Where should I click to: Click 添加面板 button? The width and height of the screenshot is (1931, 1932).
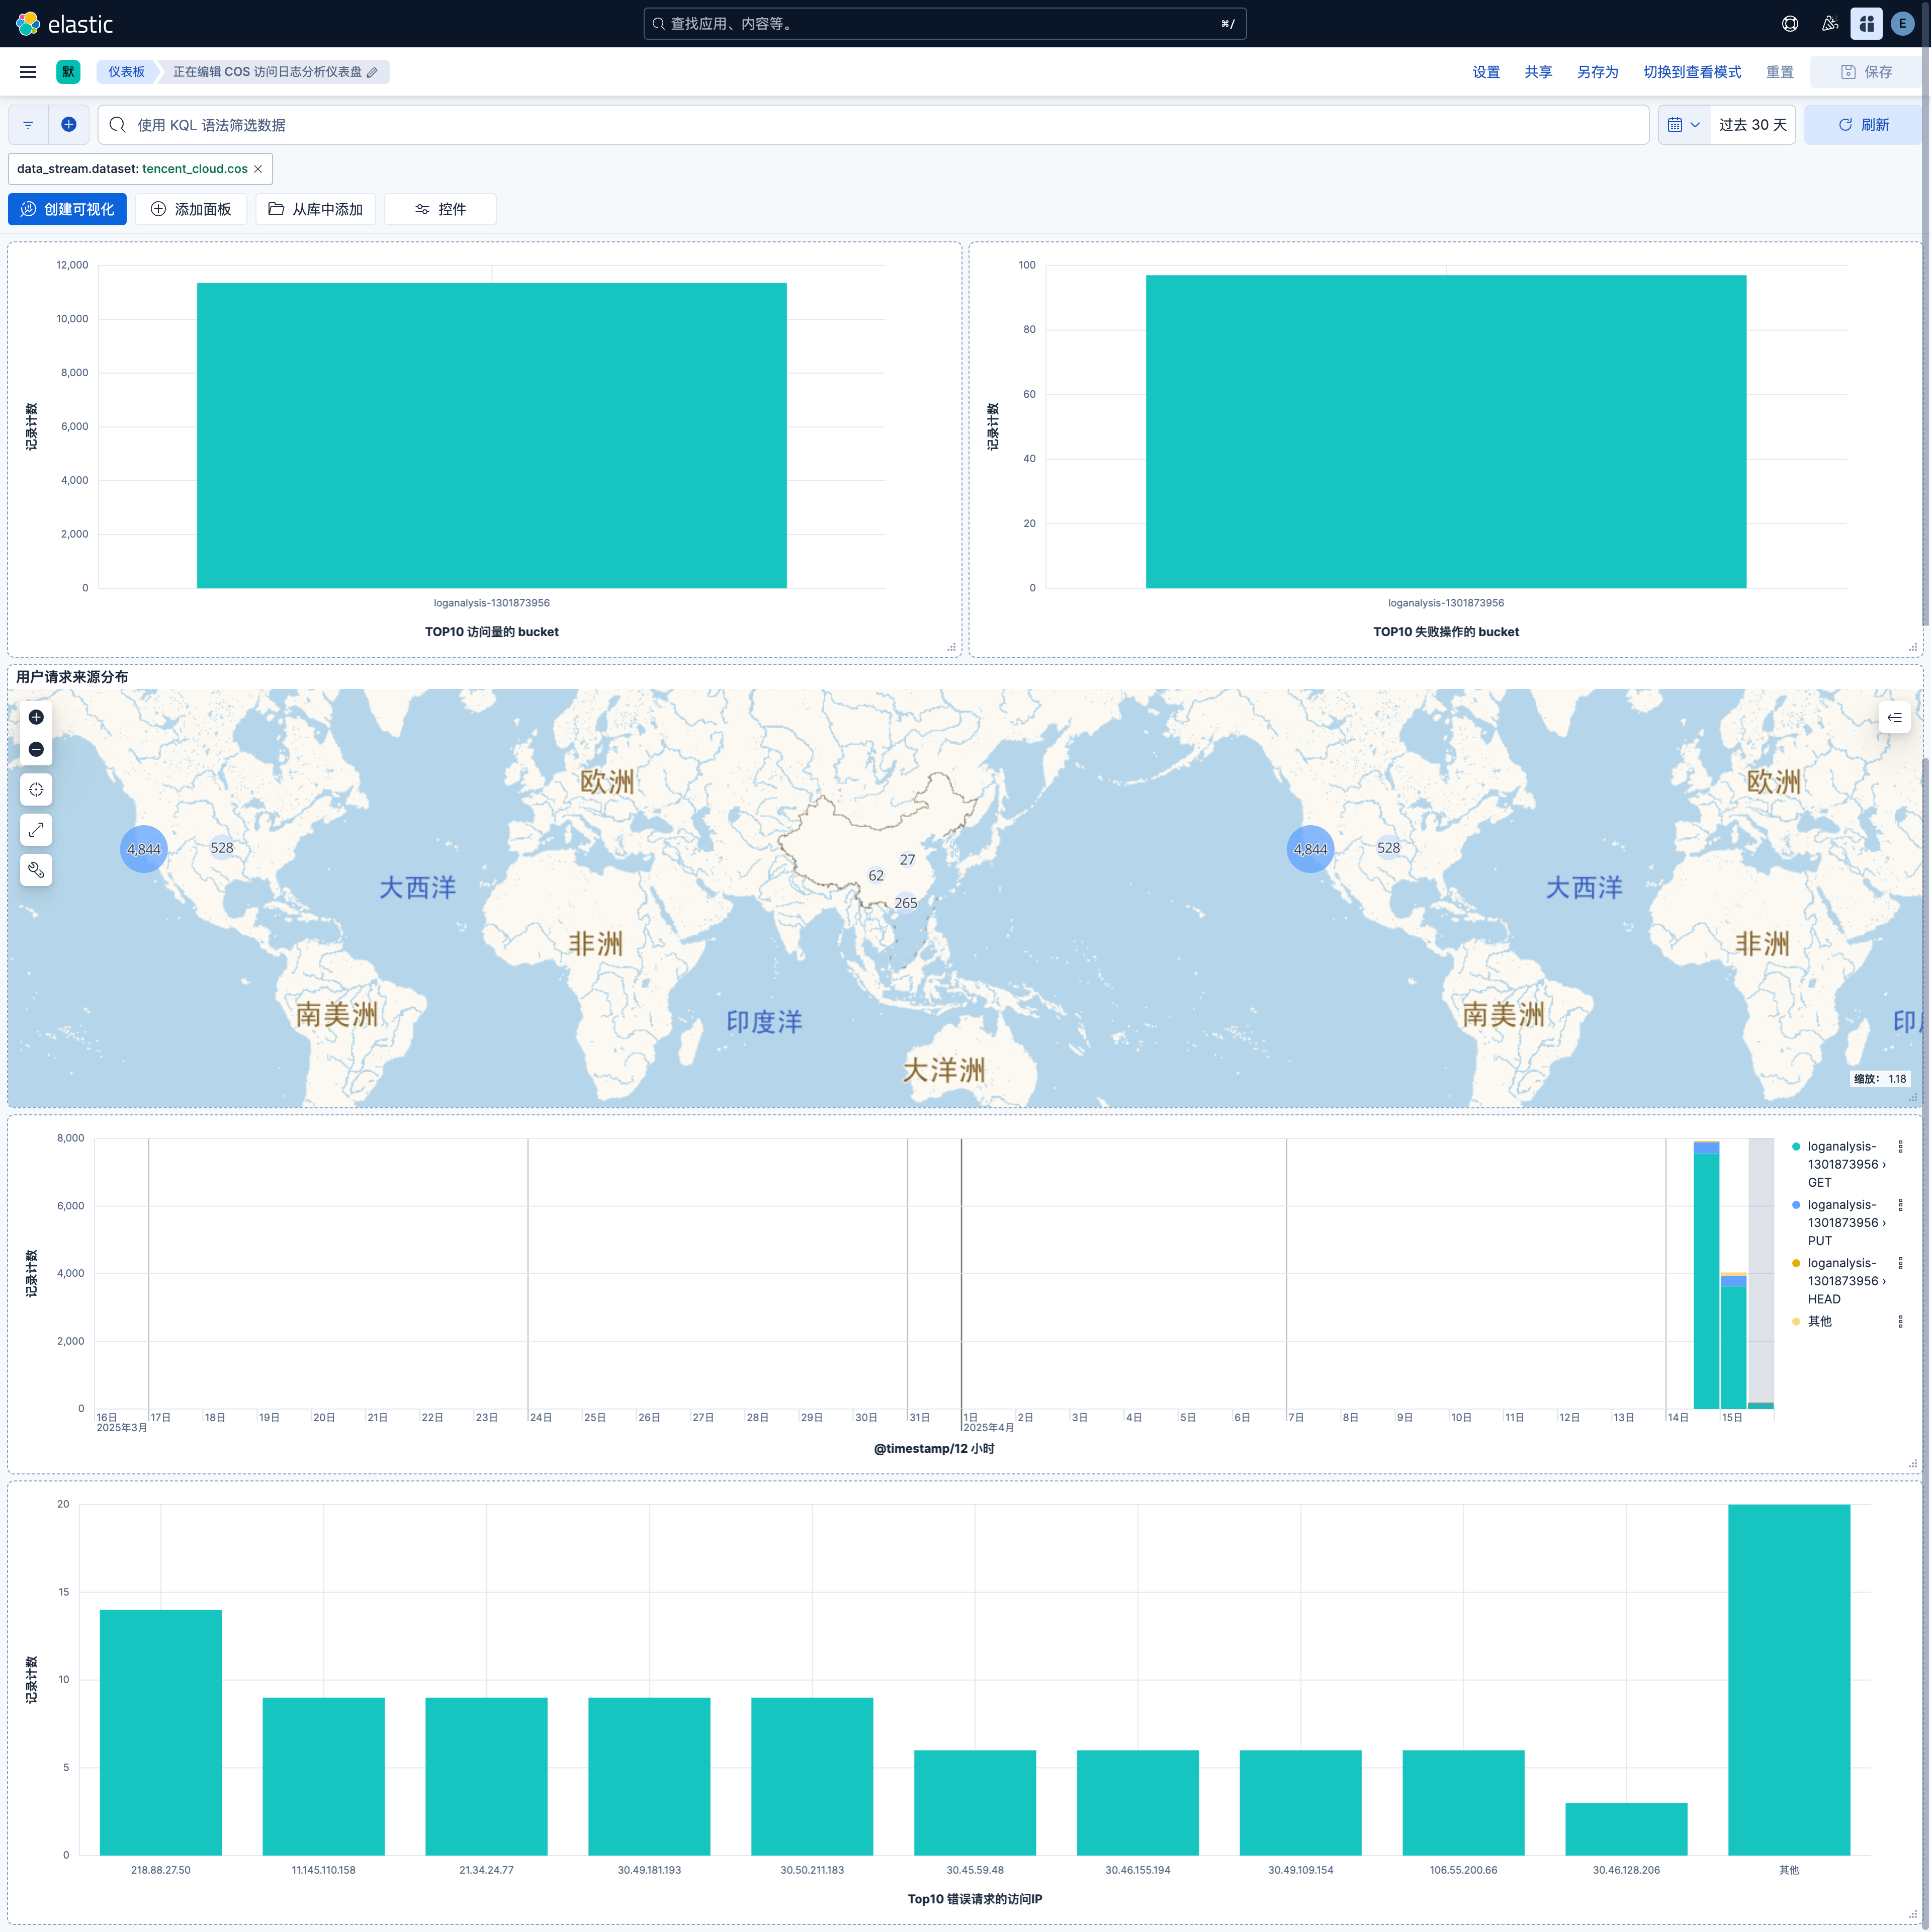(x=191, y=209)
